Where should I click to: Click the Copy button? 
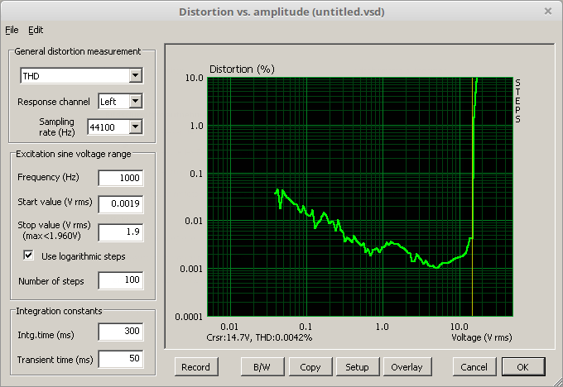[310, 366]
